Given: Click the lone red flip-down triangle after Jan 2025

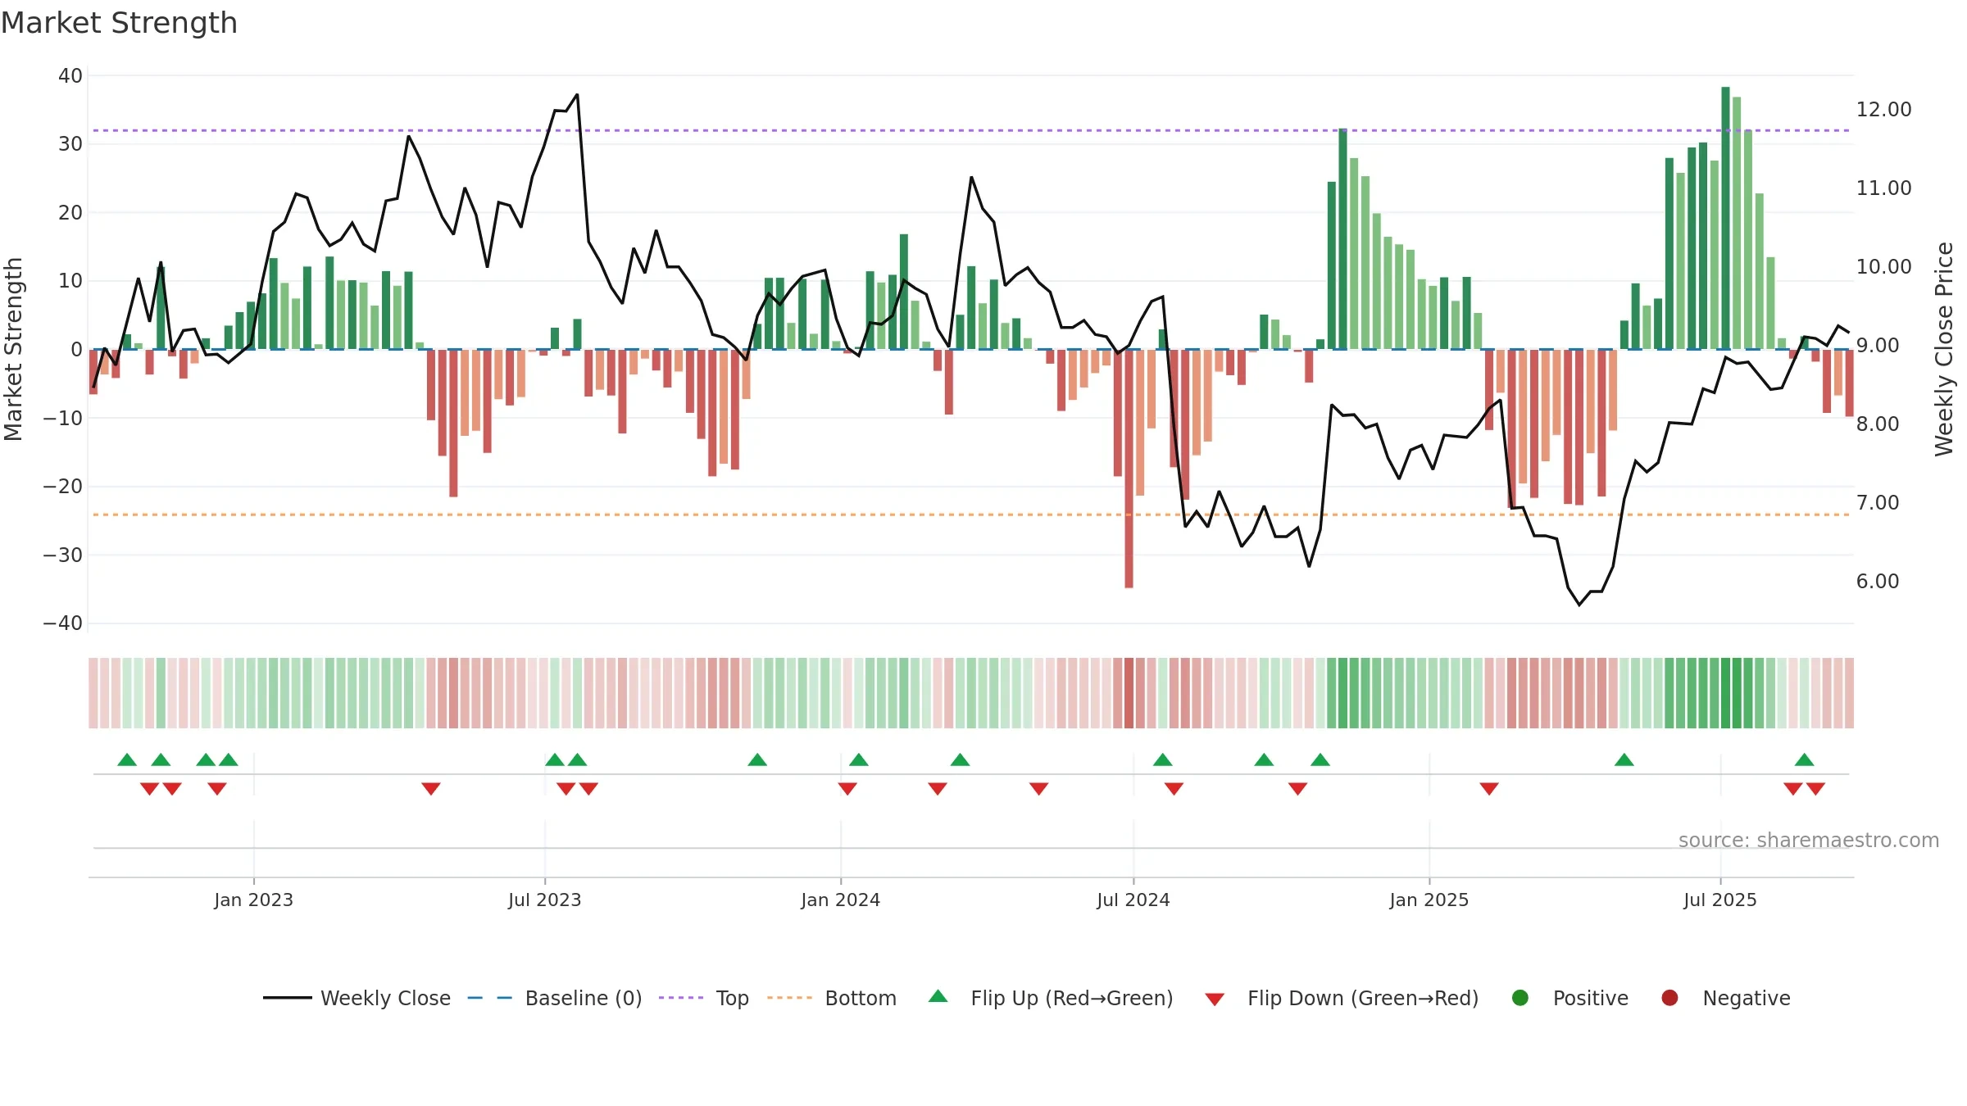Looking at the screenshot, I should [1489, 789].
